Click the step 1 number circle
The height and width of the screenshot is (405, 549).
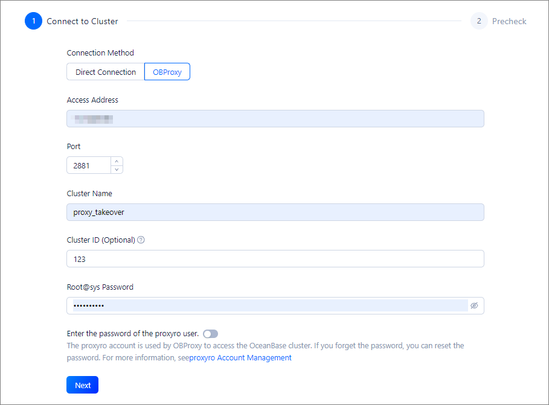click(33, 21)
